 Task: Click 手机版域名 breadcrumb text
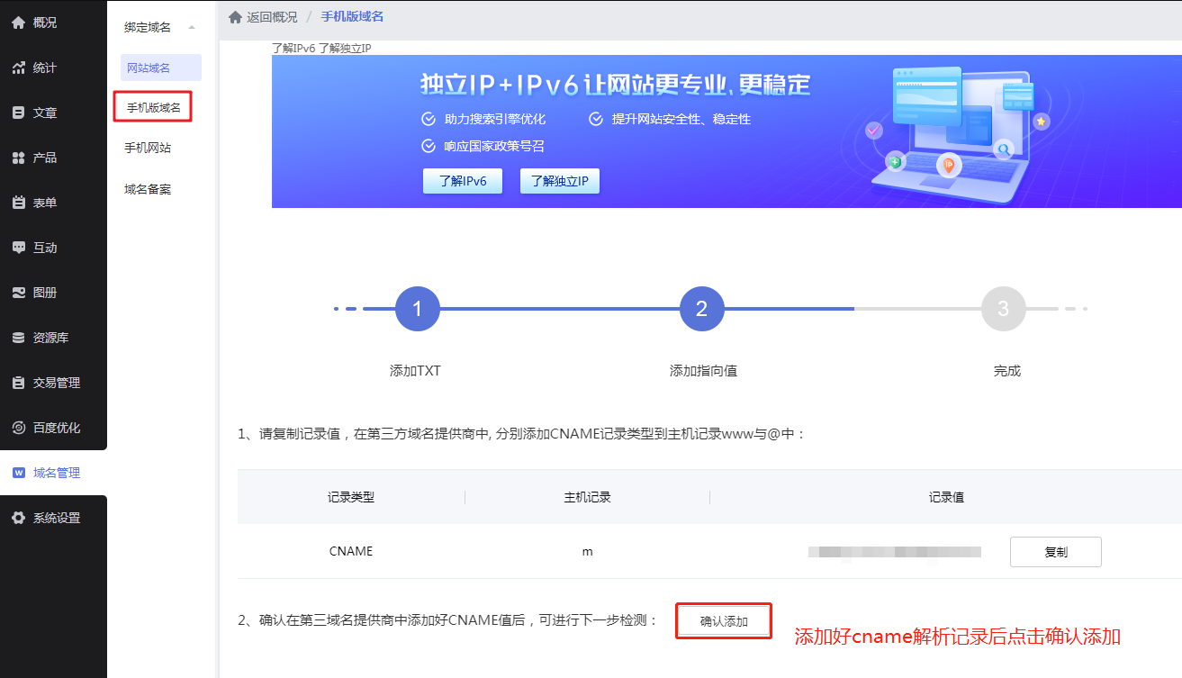click(x=353, y=17)
